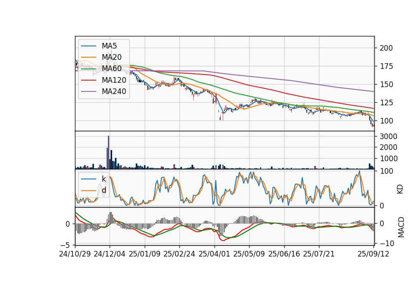Click the 24/10/29 date tick label
Image resolution: width=416 pixels, height=299 pixels.
coord(75,254)
